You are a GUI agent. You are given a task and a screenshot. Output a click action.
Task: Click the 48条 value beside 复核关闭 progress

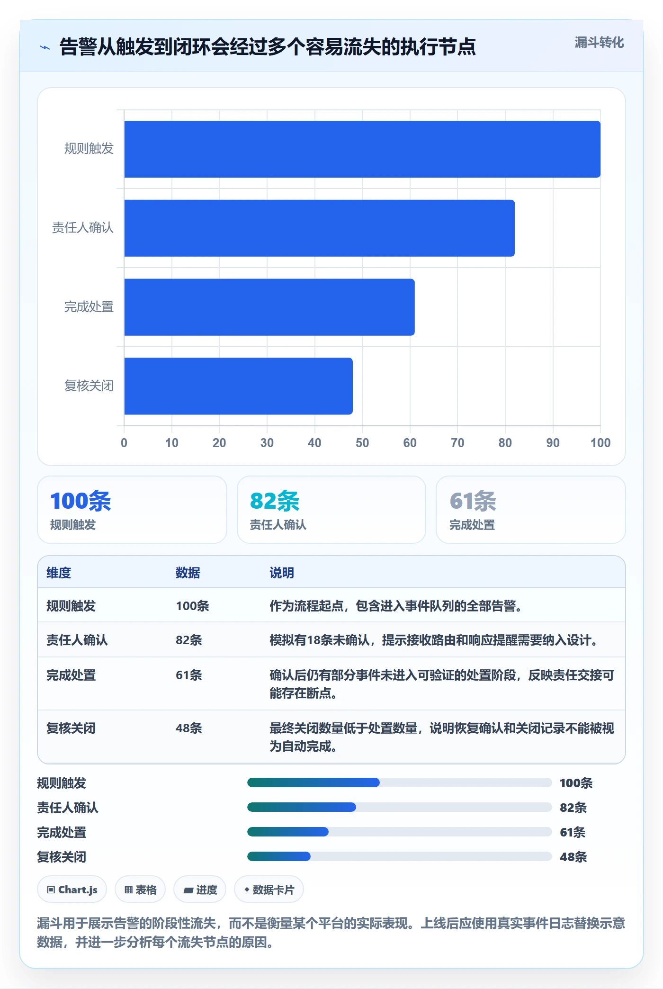573,857
